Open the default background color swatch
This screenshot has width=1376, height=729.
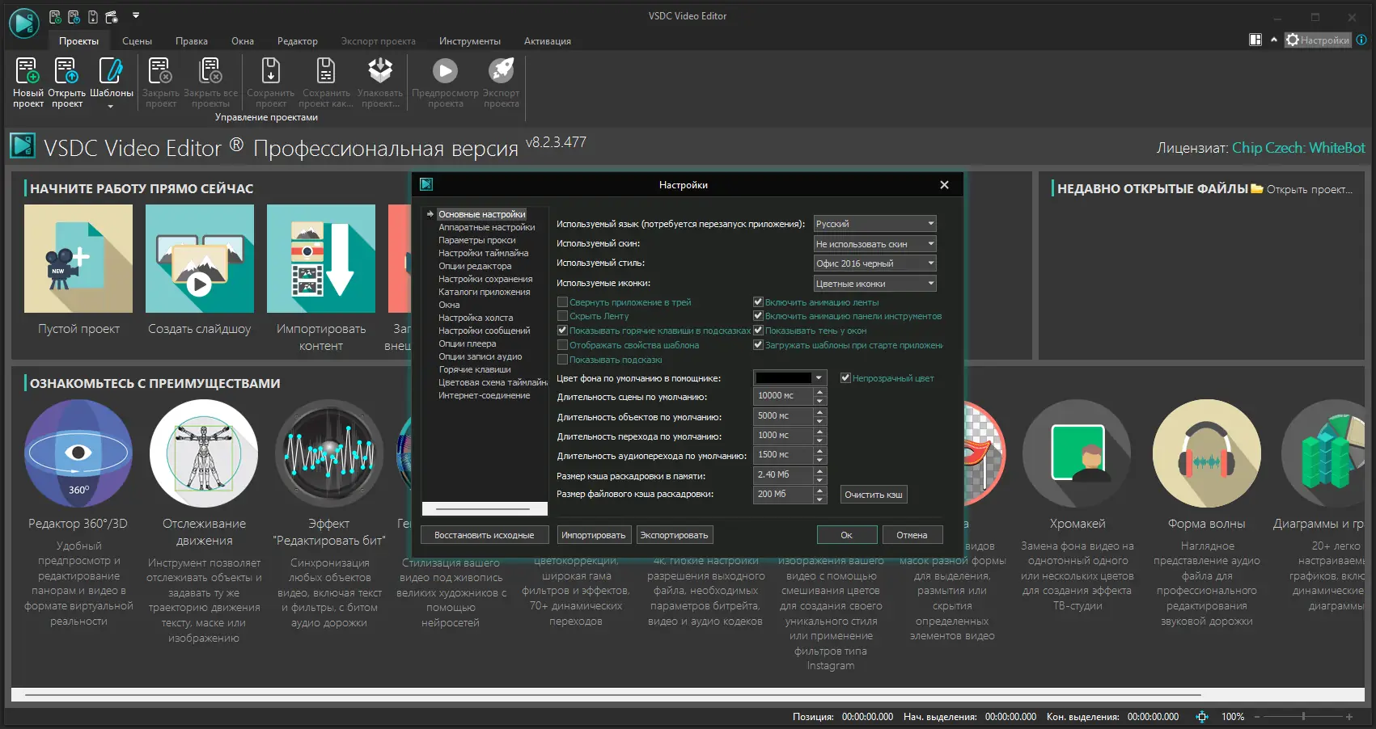click(x=790, y=378)
